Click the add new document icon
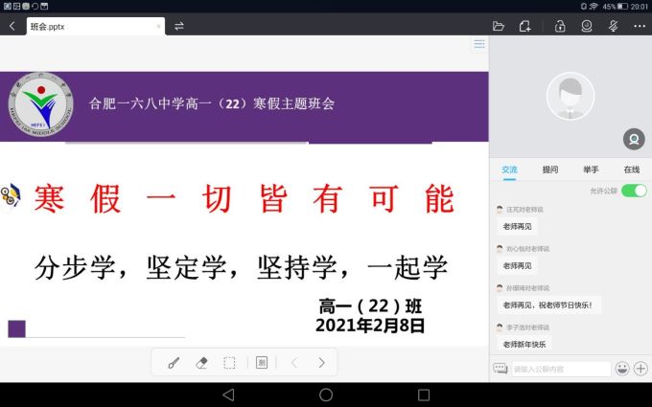The height and width of the screenshot is (407, 652). point(524,26)
